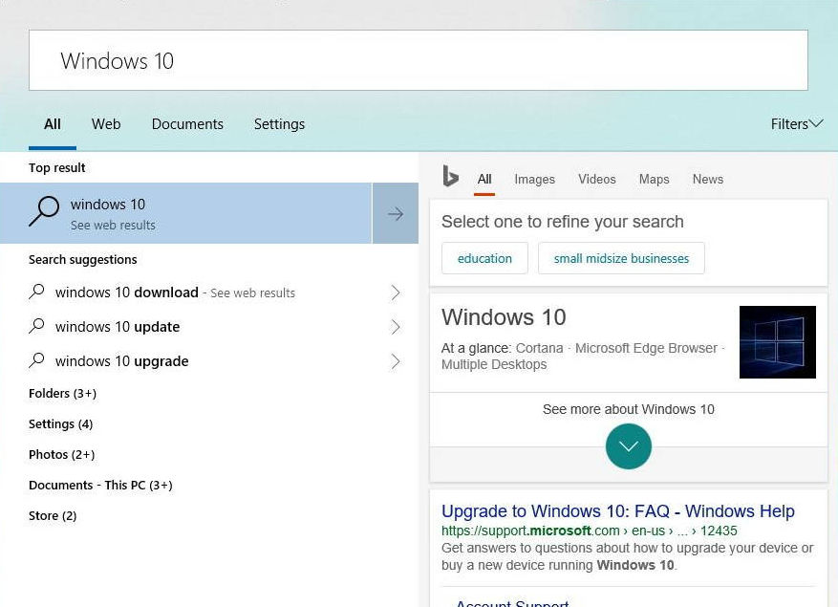838x607 pixels.
Task: Expand chevron for windows 10 update suggestion
Action: tap(396, 327)
